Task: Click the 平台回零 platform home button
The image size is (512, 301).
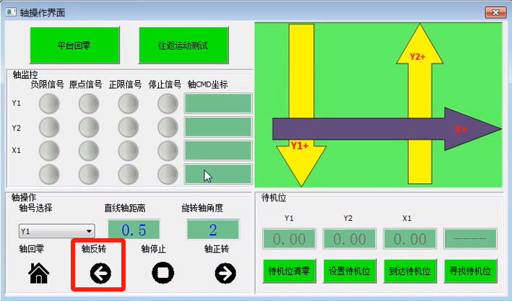Action: point(74,45)
